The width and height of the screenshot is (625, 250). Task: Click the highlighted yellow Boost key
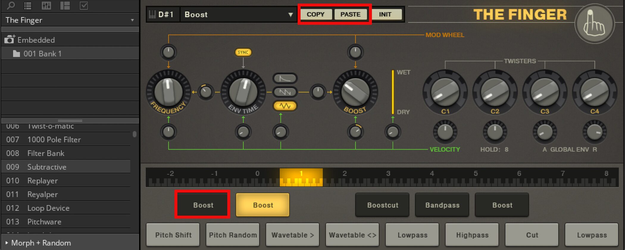tap(263, 205)
